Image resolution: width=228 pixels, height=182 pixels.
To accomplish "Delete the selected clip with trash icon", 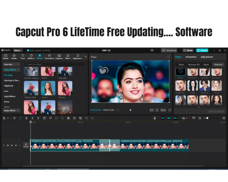I will point(44,118).
